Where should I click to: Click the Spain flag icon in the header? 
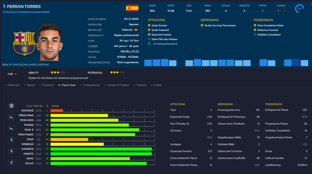132,8
